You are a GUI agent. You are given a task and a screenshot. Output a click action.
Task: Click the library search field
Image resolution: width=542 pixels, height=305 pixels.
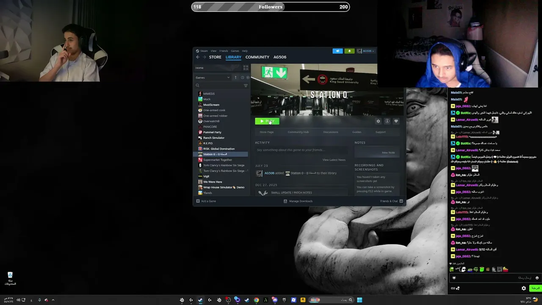219,86
